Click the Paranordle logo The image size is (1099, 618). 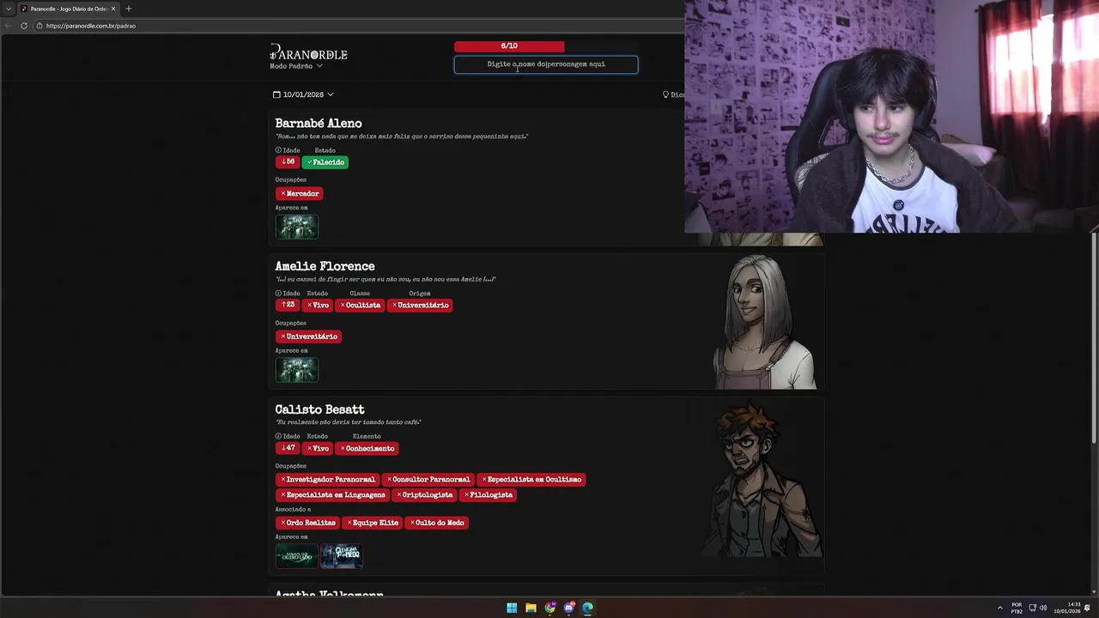[x=308, y=54]
